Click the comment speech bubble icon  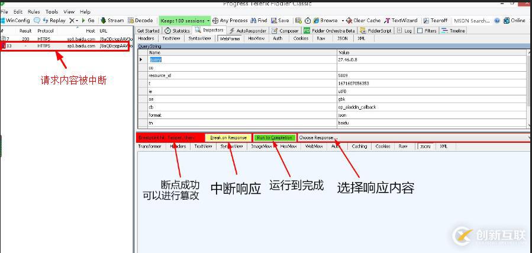[37, 20]
